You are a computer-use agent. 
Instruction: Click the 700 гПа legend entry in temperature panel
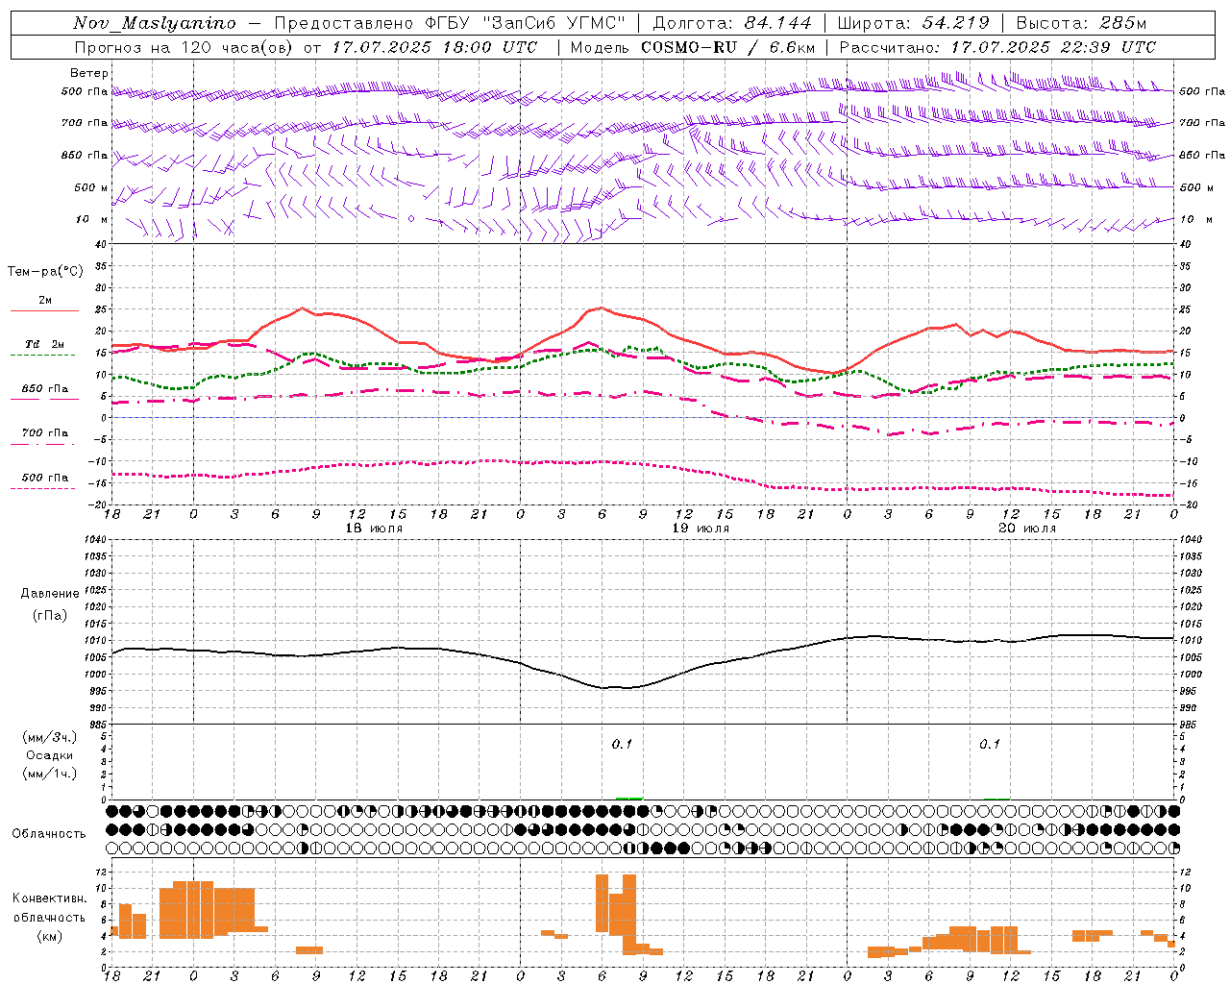pyautogui.click(x=44, y=433)
